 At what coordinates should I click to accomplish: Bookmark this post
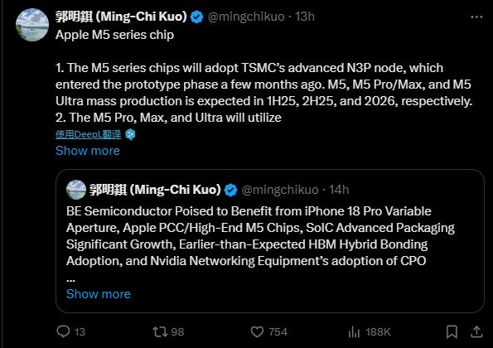[452, 331]
